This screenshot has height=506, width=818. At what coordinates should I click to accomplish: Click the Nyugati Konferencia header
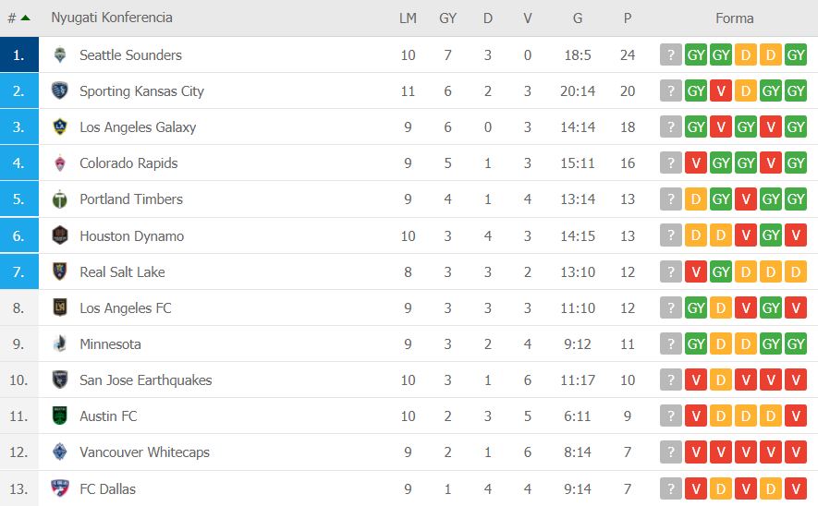coord(112,18)
